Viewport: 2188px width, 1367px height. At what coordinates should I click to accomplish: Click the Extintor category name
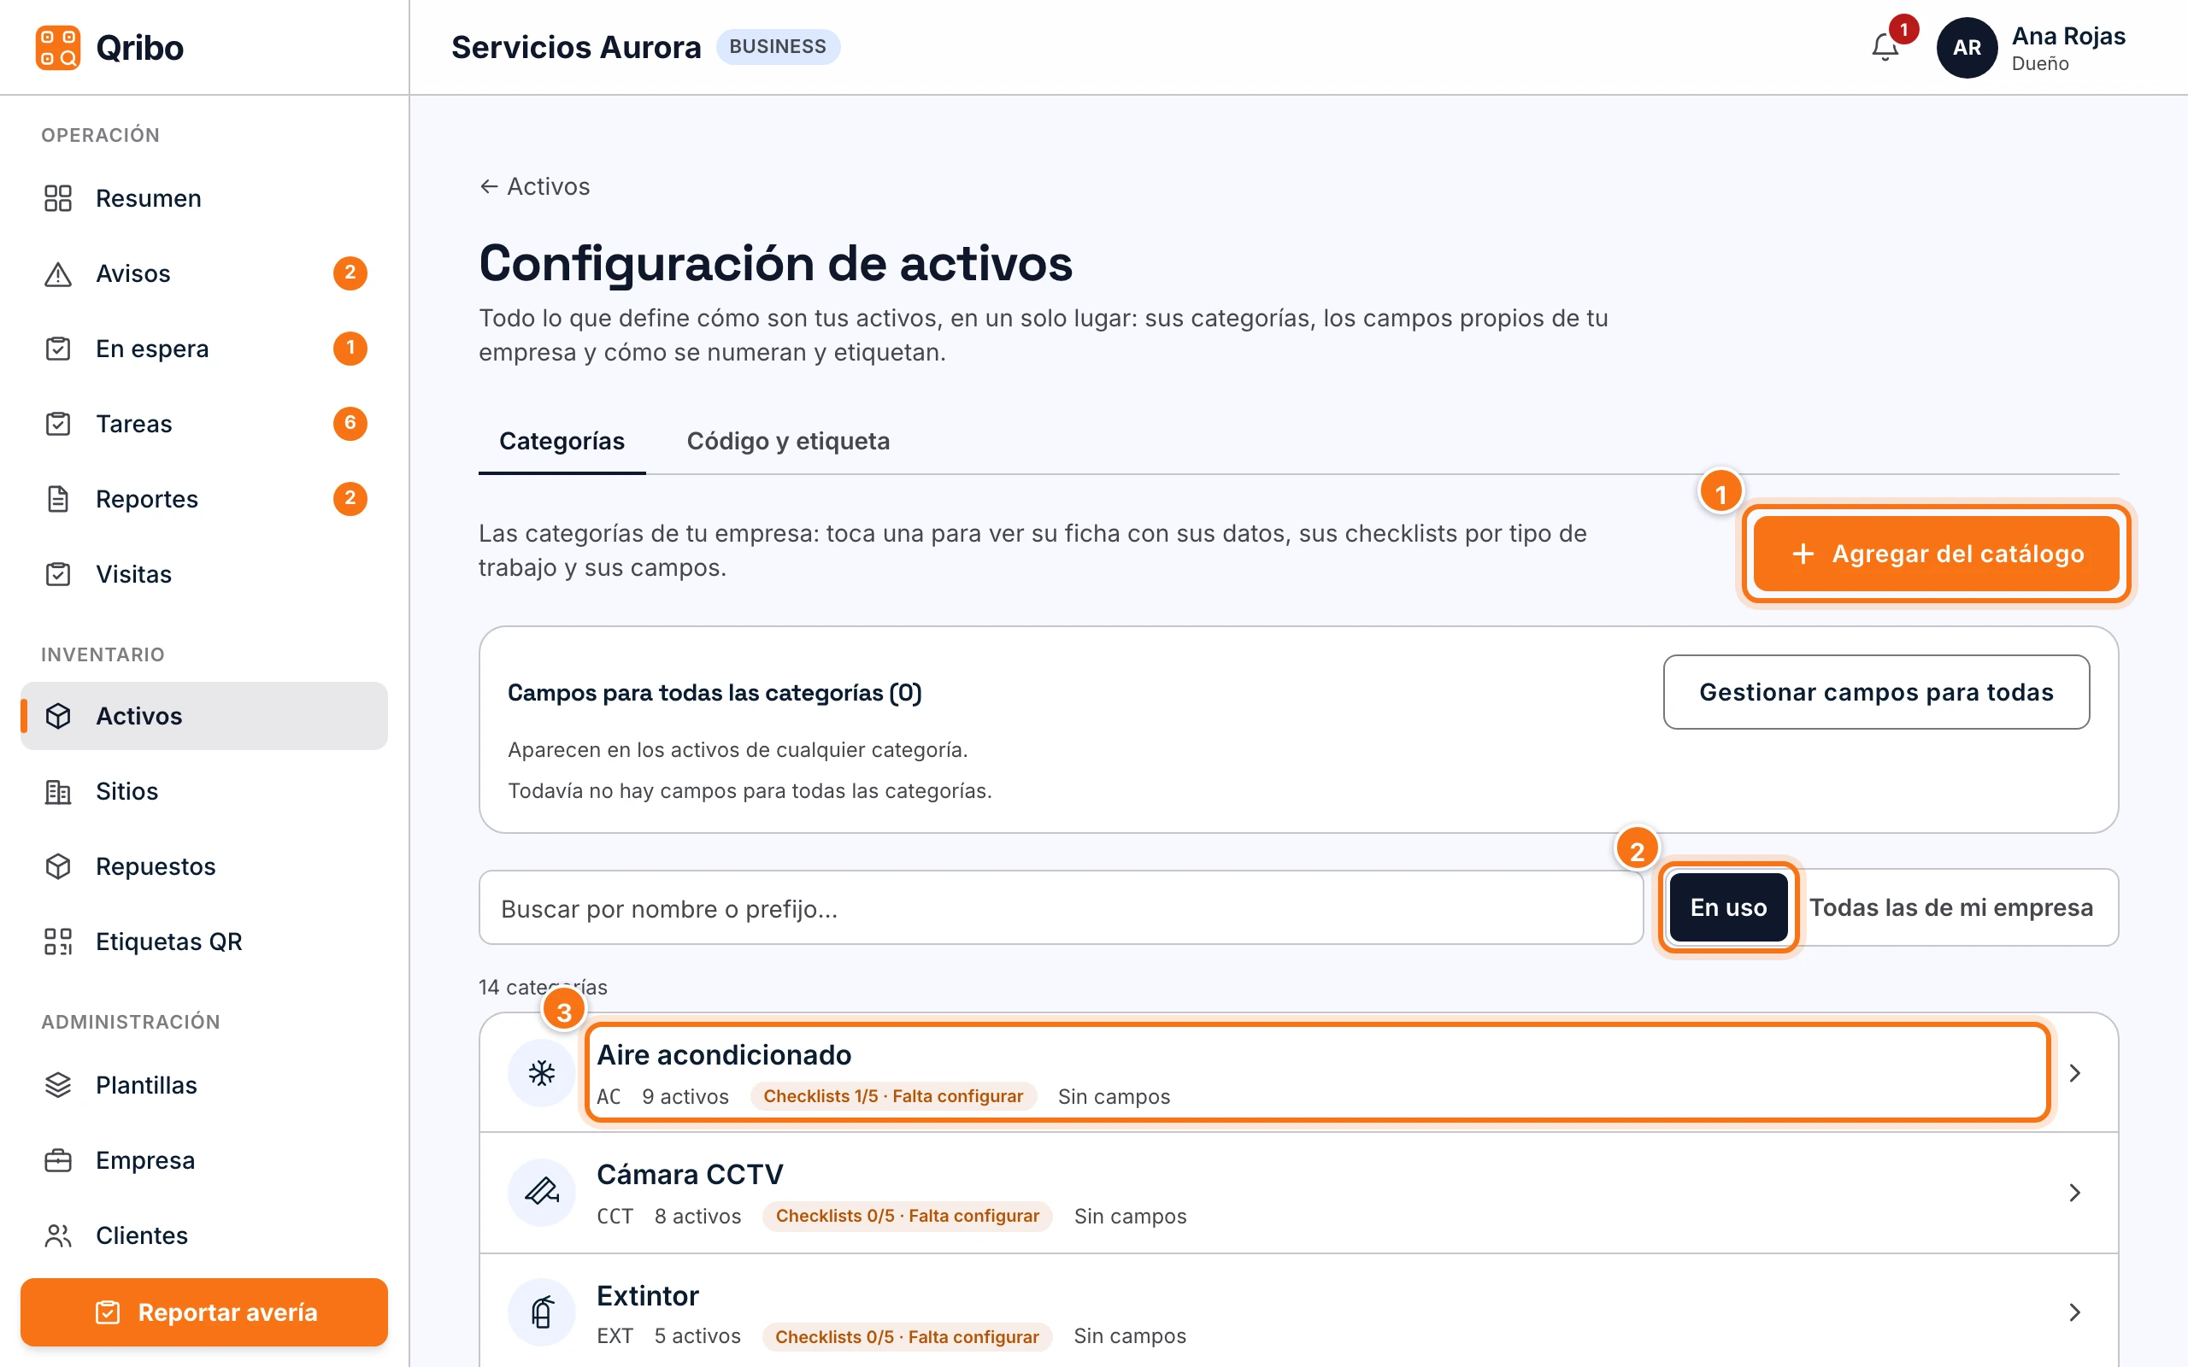647,1295
